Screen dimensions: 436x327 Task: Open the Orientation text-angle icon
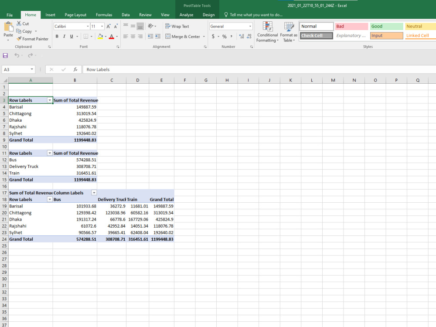click(151, 26)
